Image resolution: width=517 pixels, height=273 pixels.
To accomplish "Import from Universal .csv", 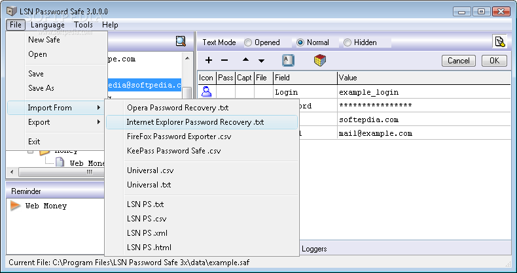I will click(x=202, y=170).
